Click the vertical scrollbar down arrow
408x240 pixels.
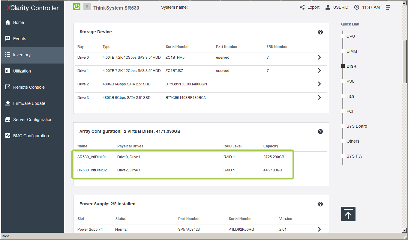tap(405, 230)
